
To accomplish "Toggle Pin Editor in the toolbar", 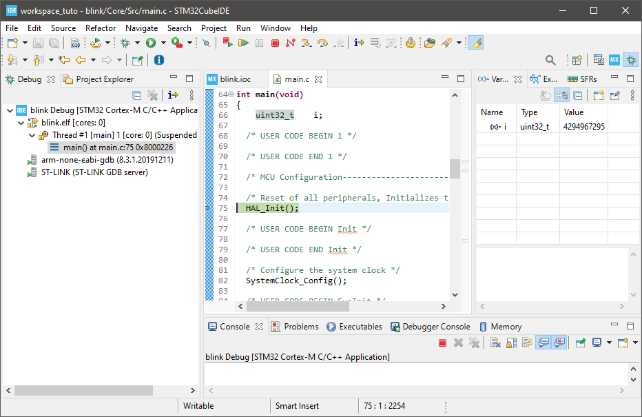I will 137,60.
